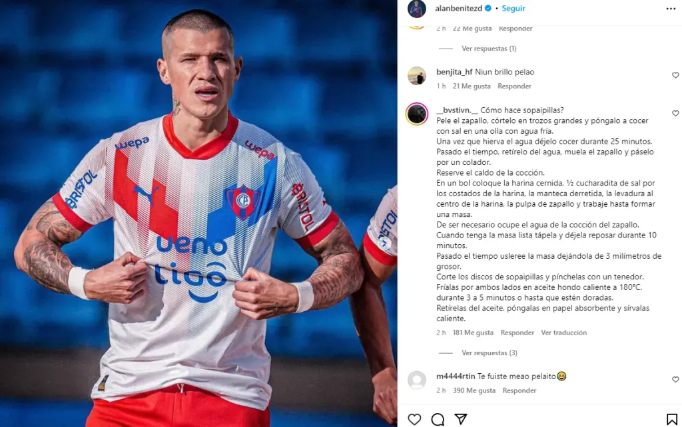Open __bvstivn.__ story ring avatar

click(x=417, y=114)
